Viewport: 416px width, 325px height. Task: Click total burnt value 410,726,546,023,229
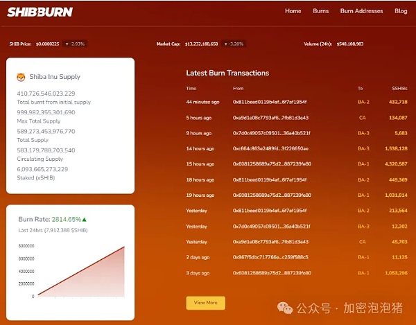tap(46, 94)
